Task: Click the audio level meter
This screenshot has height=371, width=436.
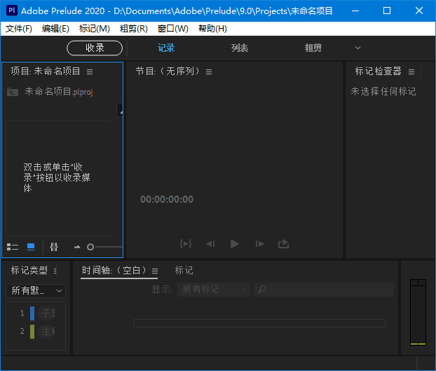Action: pos(418,312)
